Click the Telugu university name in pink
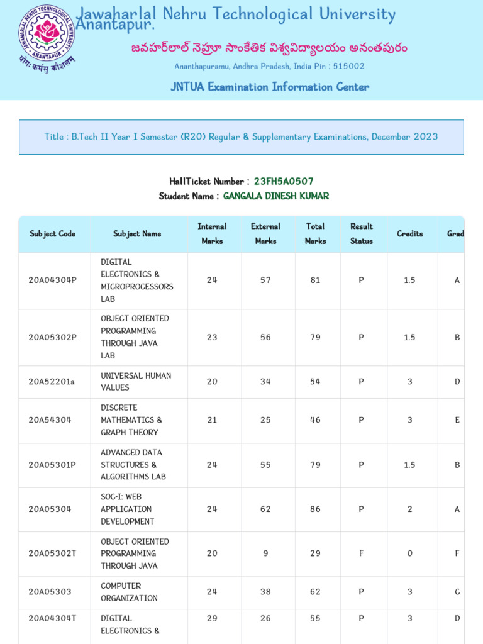Screen dimensions: 483x644 269,48
